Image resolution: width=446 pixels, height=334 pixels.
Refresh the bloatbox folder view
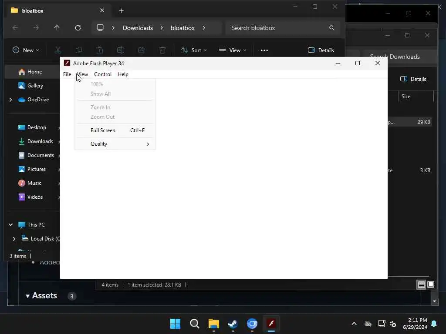(x=78, y=28)
